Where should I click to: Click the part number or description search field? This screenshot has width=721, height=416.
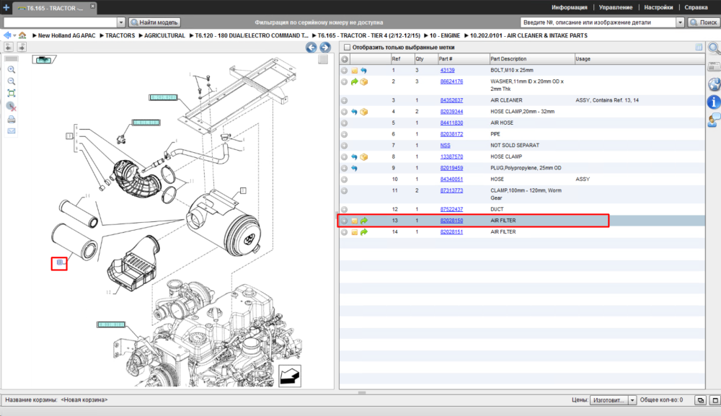coord(598,22)
